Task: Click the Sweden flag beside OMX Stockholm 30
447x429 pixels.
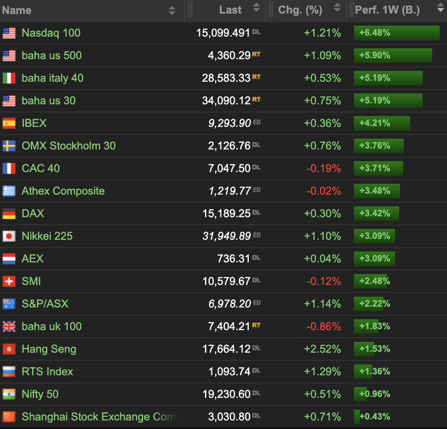Action: tap(9, 146)
